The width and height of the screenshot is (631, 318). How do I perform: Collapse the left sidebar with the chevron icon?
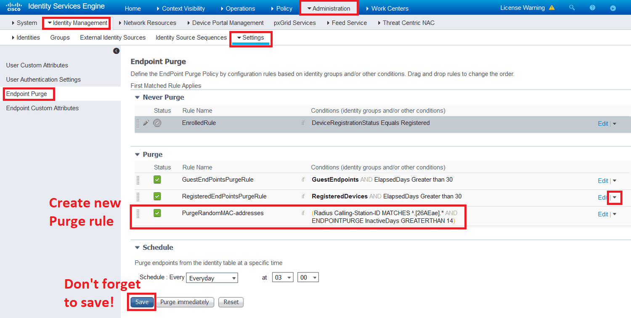pos(116,50)
